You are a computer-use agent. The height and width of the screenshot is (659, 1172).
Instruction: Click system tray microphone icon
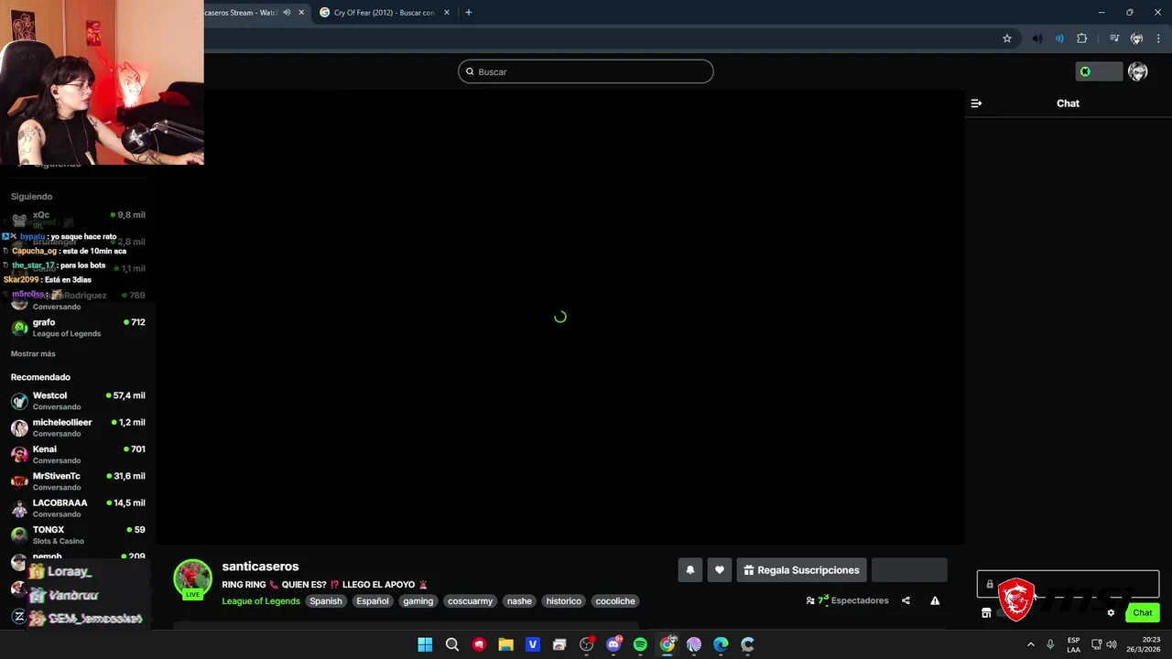tap(1050, 644)
